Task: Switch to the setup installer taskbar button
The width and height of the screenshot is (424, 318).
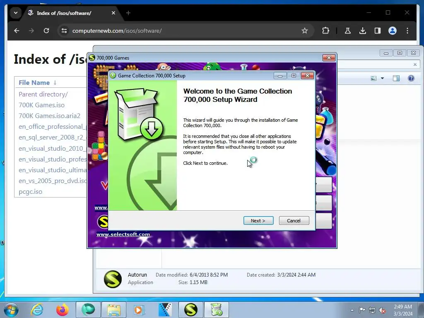Action: click(x=216, y=310)
